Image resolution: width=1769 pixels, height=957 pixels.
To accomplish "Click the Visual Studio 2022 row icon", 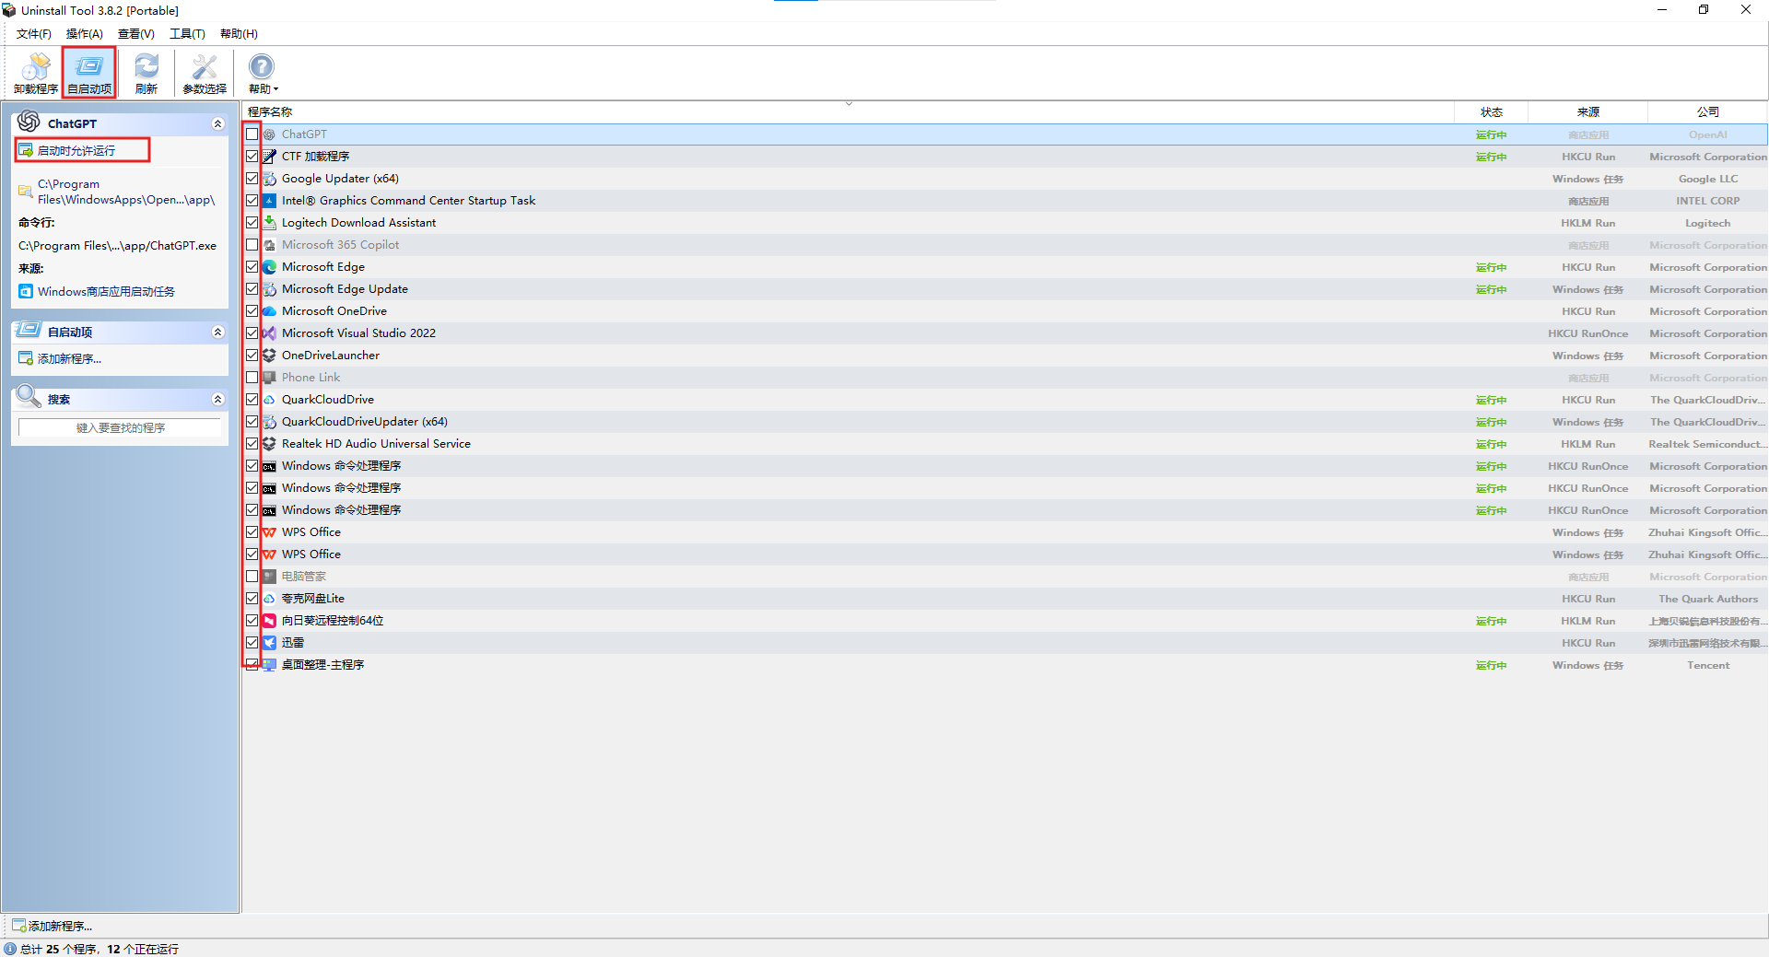I will (x=269, y=333).
